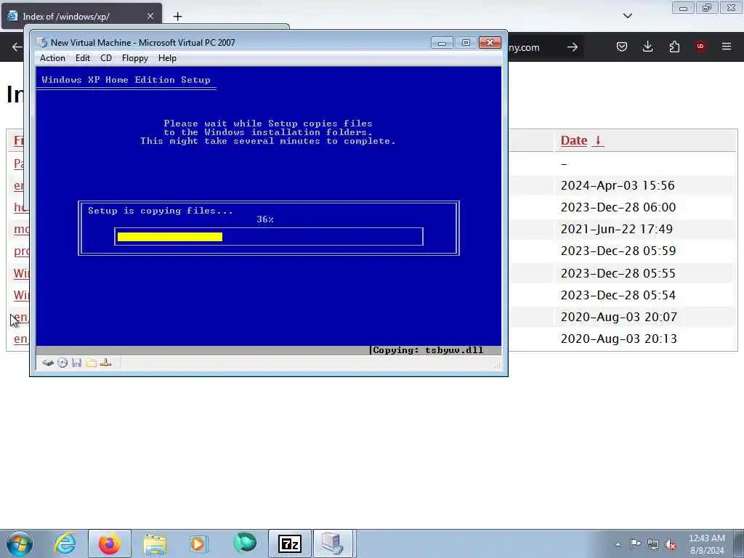Click the hard disk activity icon in status bar
This screenshot has height=558, width=744.
pos(48,363)
